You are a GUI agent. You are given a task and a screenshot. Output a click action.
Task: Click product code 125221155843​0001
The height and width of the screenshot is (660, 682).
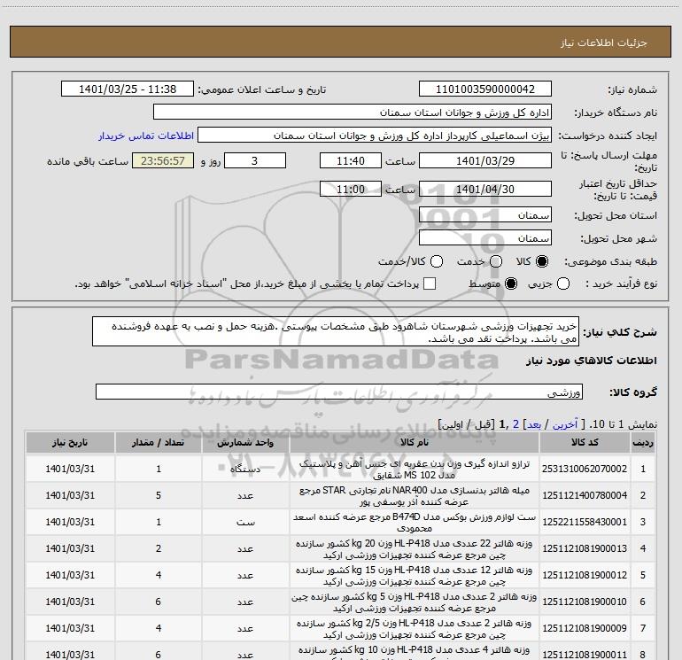point(585,522)
